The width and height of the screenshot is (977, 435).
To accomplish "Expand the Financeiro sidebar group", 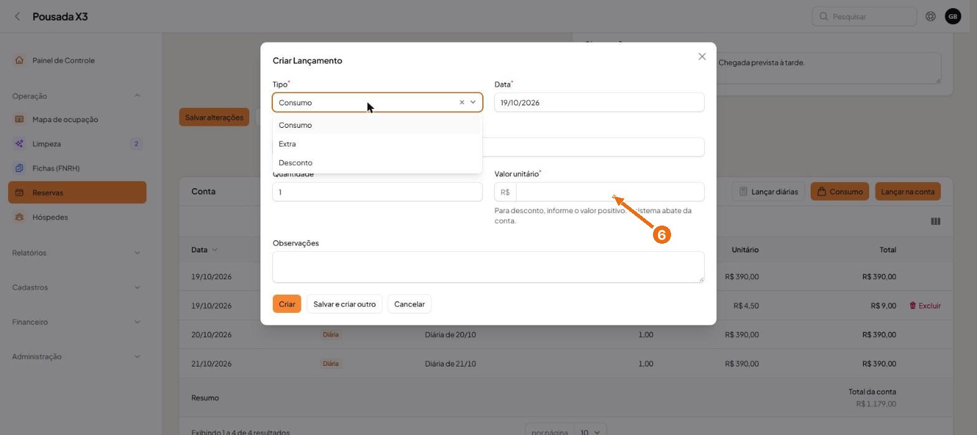I will pyautogui.click(x=137, y=322).
